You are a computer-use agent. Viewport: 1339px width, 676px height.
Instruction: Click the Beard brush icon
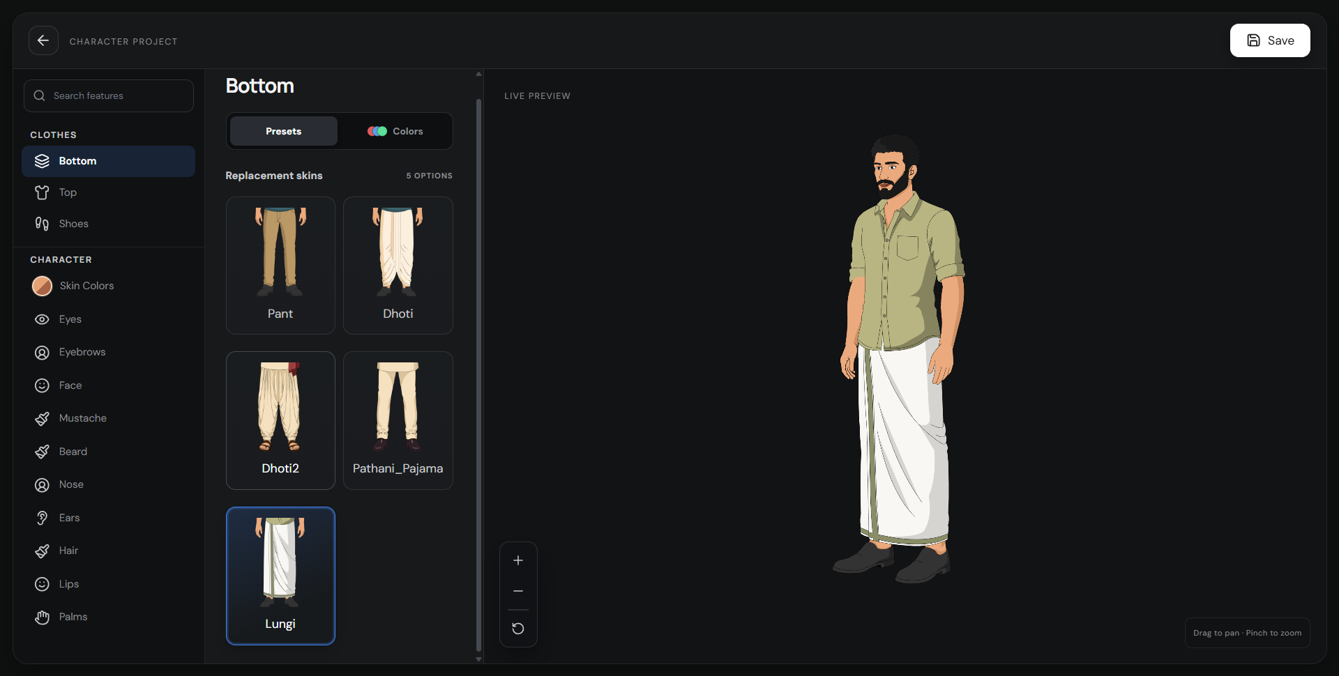[42, 452]
